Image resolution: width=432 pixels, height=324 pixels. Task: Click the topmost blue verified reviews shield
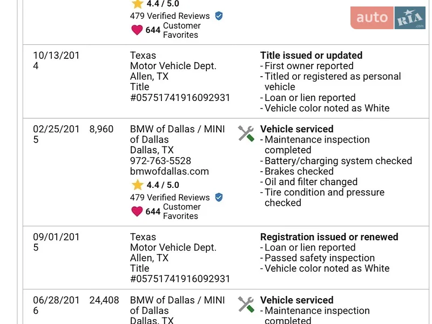point(219,16)
